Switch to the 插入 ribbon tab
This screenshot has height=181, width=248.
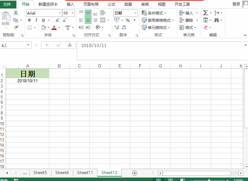(70, 4)
